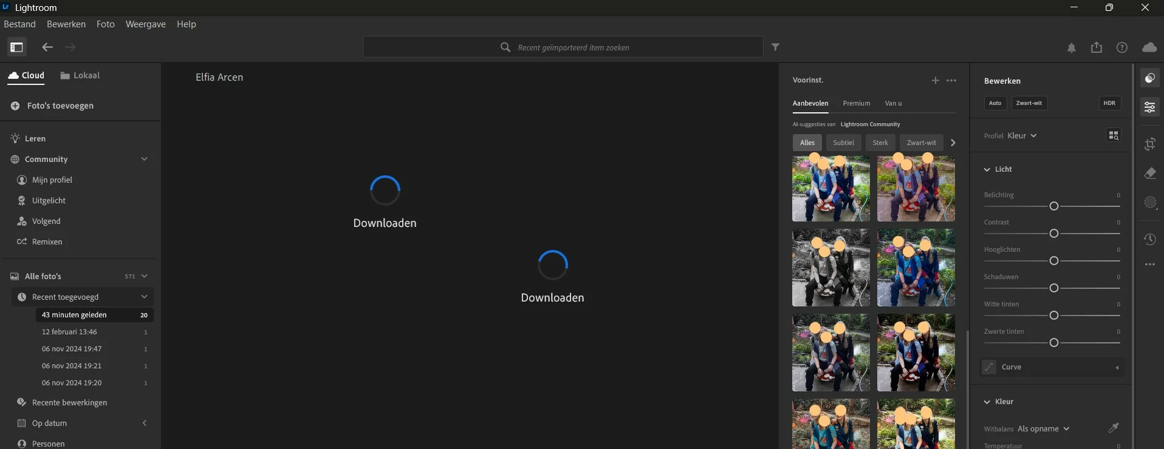This screenshot has height=449, width=1164.
Task: Toggle the left sidebar panel icon
Action: [16, 47]
